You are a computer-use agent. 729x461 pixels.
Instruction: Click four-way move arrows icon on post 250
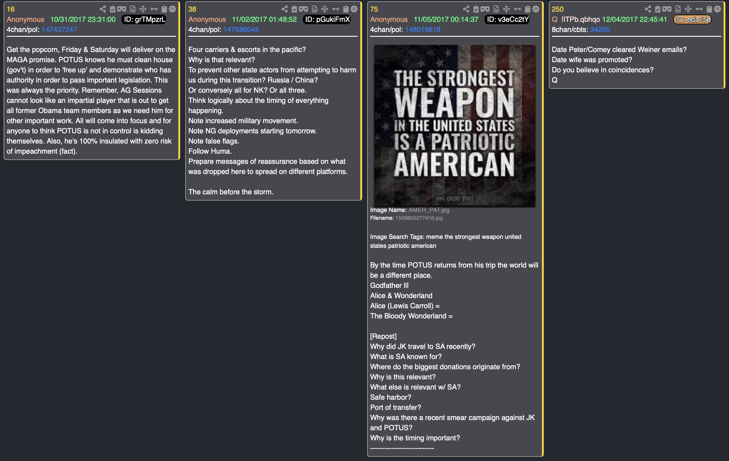(x=688, y=9)
